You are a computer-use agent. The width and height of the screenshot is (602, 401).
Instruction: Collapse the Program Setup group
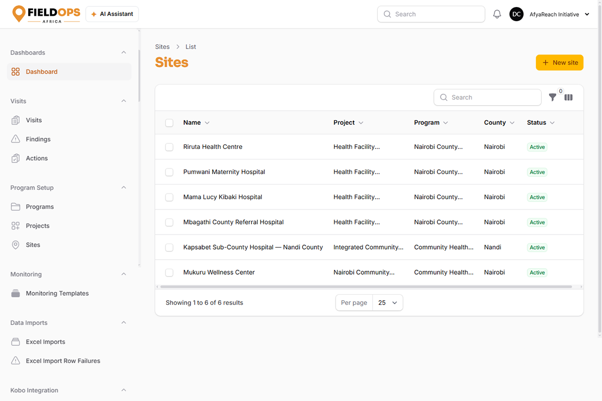(124, 188)
